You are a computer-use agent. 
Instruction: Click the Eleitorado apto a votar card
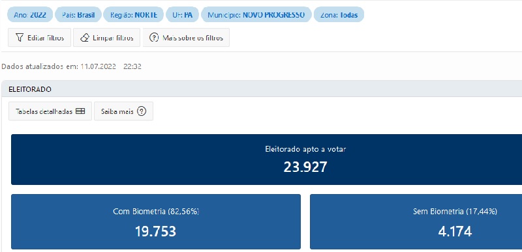click(266, 160)
